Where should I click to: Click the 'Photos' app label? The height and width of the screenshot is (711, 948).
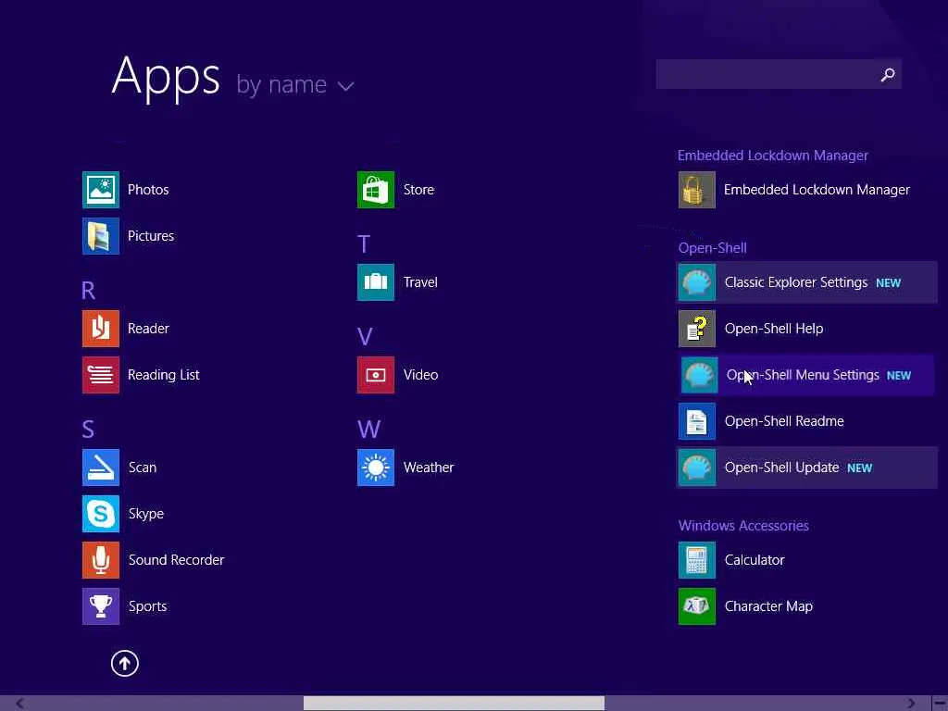point(148,190)
